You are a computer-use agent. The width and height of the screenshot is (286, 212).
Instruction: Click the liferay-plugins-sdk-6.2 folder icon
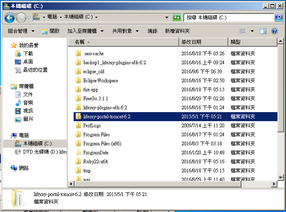point(78,107)
